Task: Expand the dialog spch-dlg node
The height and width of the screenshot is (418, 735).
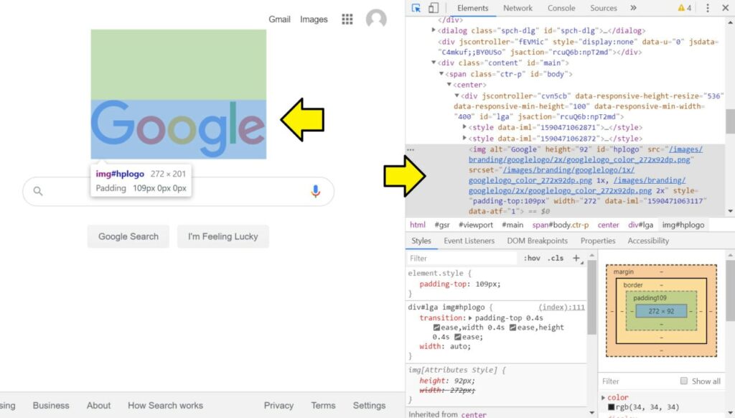Action: (x=434, y=31)
